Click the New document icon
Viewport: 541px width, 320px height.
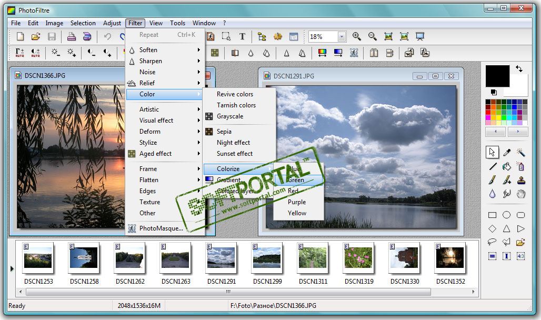(21, 37)
